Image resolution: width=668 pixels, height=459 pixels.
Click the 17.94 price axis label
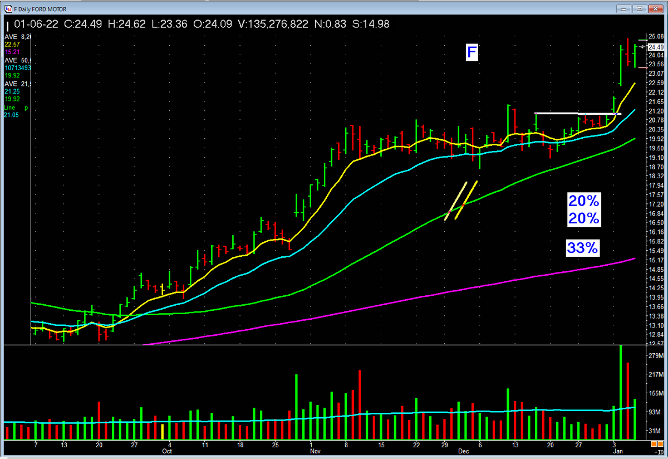[656, 185]
